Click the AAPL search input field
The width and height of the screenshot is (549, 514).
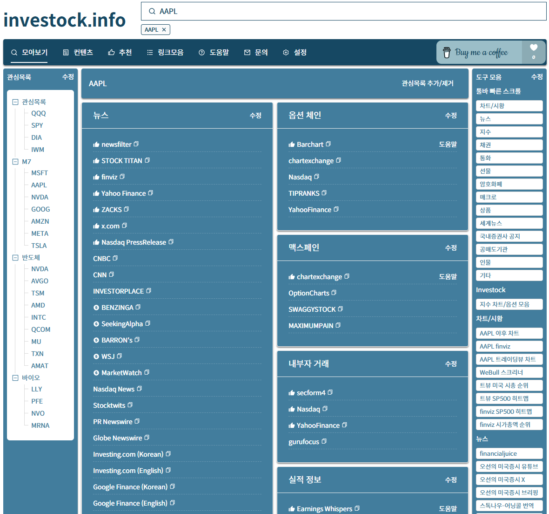pyautogui.click(x=344, y=11)
